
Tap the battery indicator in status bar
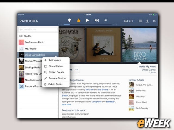click(154, 15)
